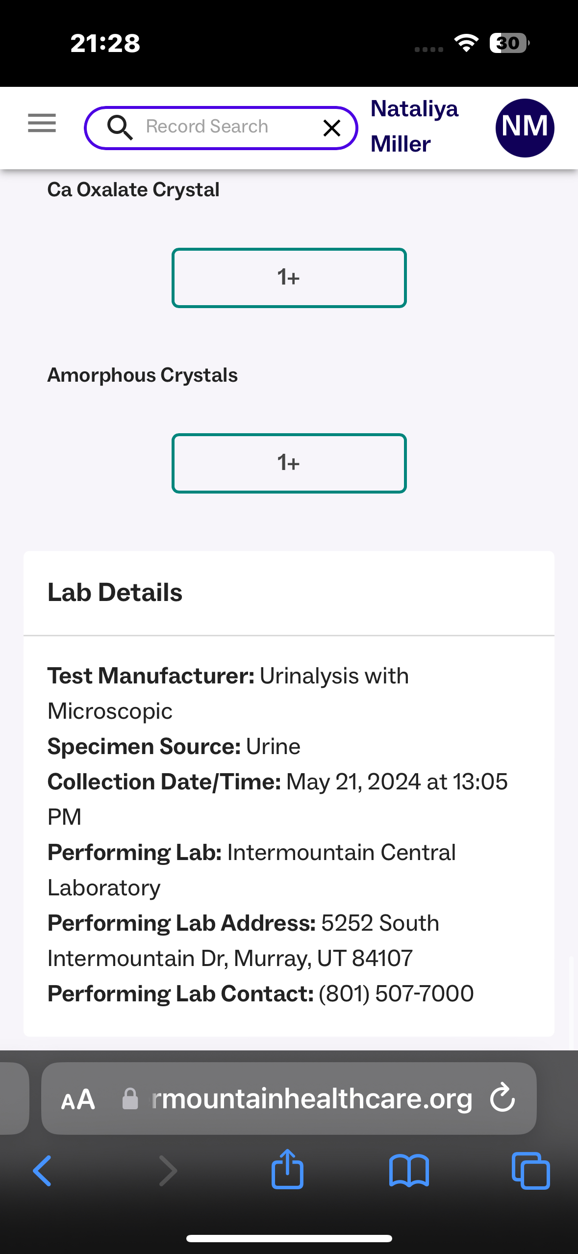
Task: Open the NM profile avatar
Action: (525, 128)
